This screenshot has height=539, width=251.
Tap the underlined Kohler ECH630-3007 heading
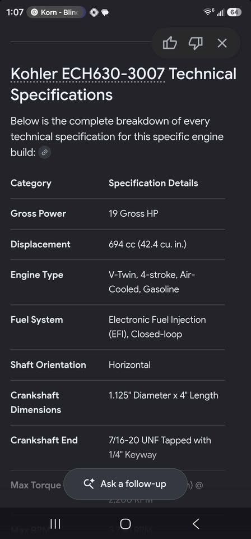[88, 74]
